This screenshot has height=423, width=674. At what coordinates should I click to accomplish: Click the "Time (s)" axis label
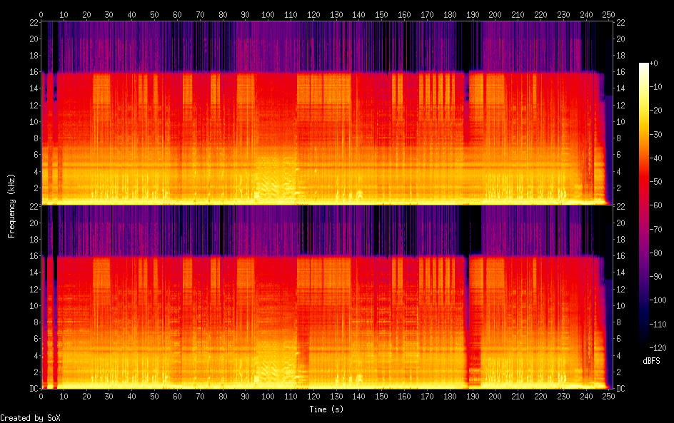point(326,409)
